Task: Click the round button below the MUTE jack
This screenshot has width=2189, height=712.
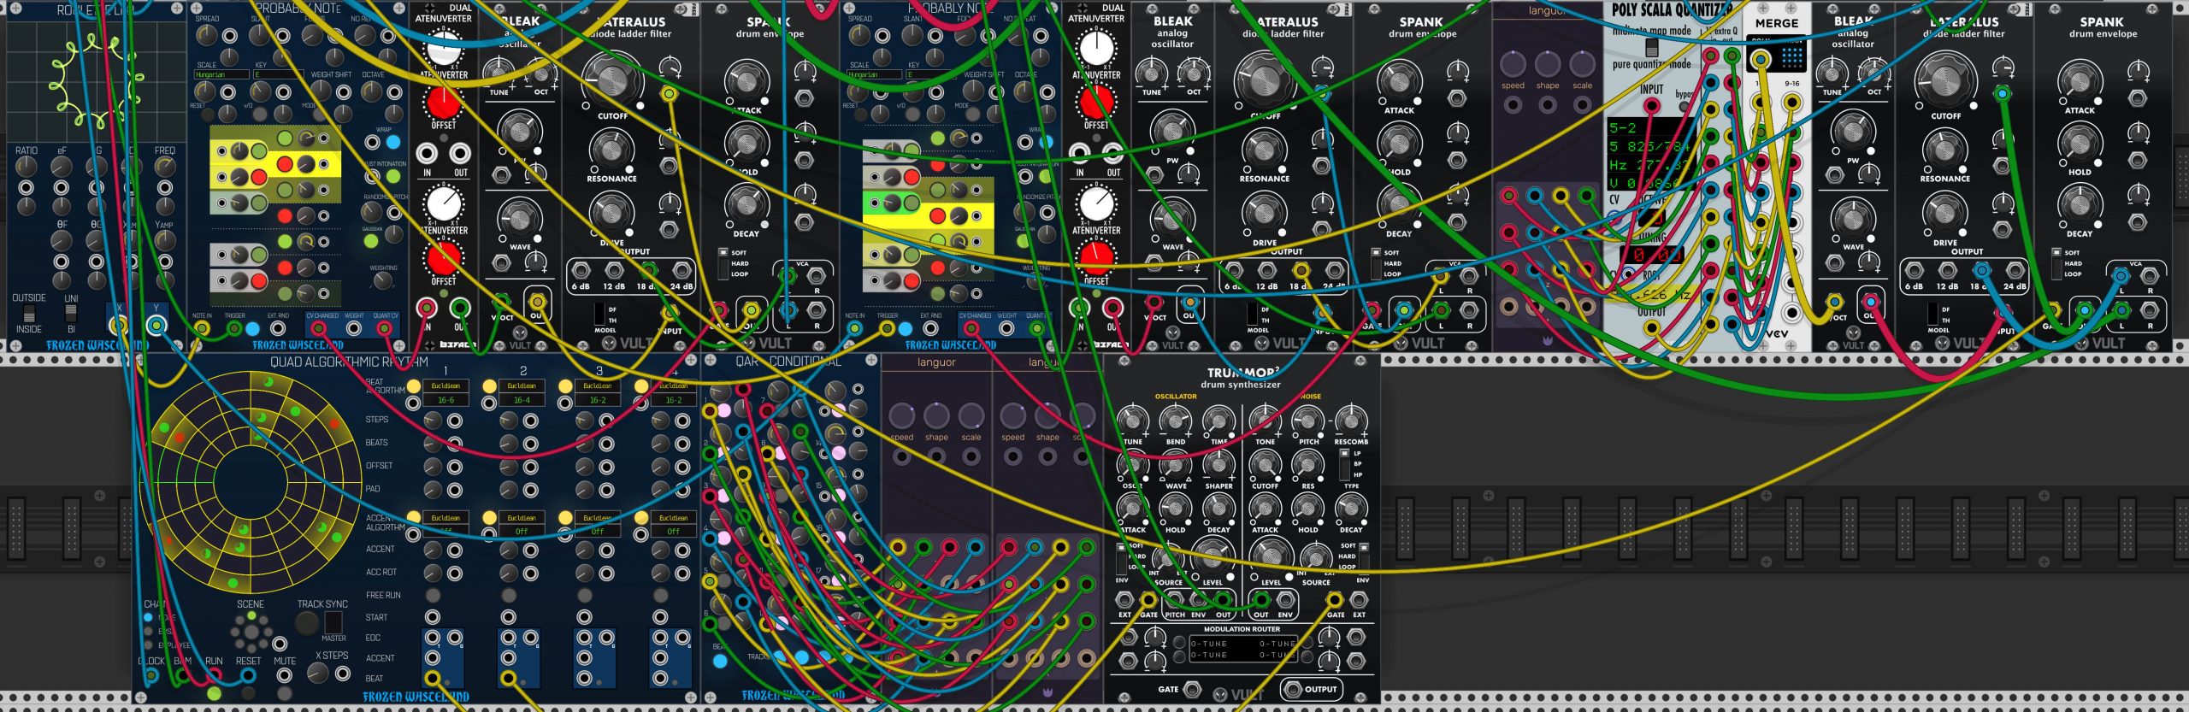Action: [285, 693]
